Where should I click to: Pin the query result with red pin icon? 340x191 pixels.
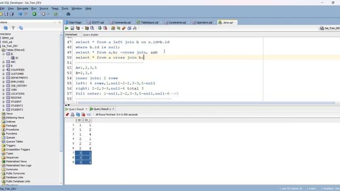[x=67, y=115]
